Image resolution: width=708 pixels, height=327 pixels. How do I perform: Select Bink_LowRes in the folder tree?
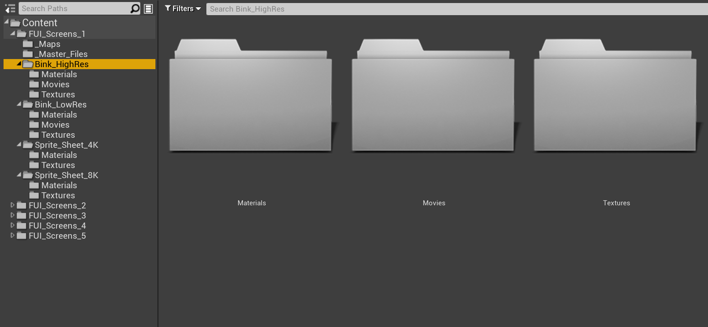(61, 104)
